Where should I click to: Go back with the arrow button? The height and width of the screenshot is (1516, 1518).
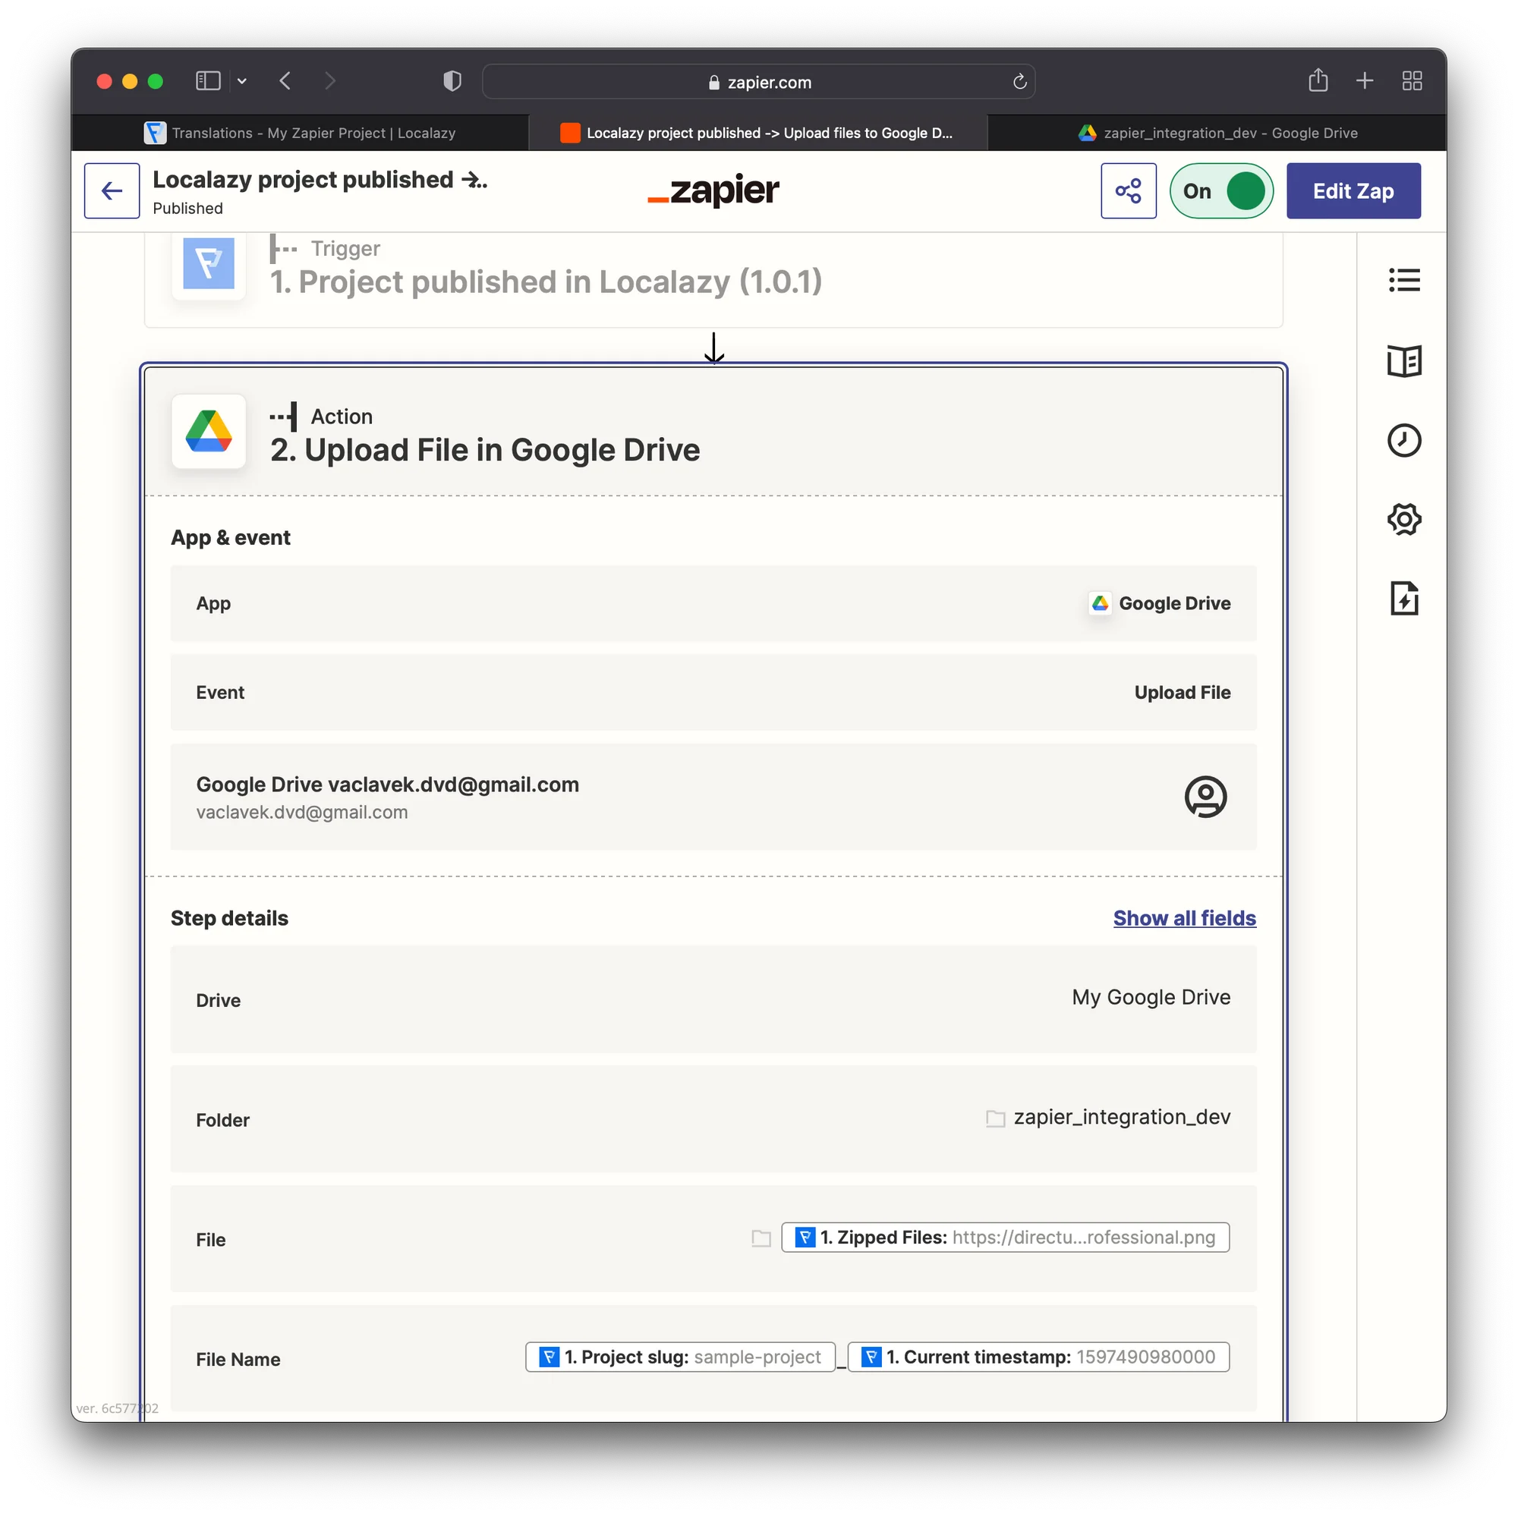112,191
